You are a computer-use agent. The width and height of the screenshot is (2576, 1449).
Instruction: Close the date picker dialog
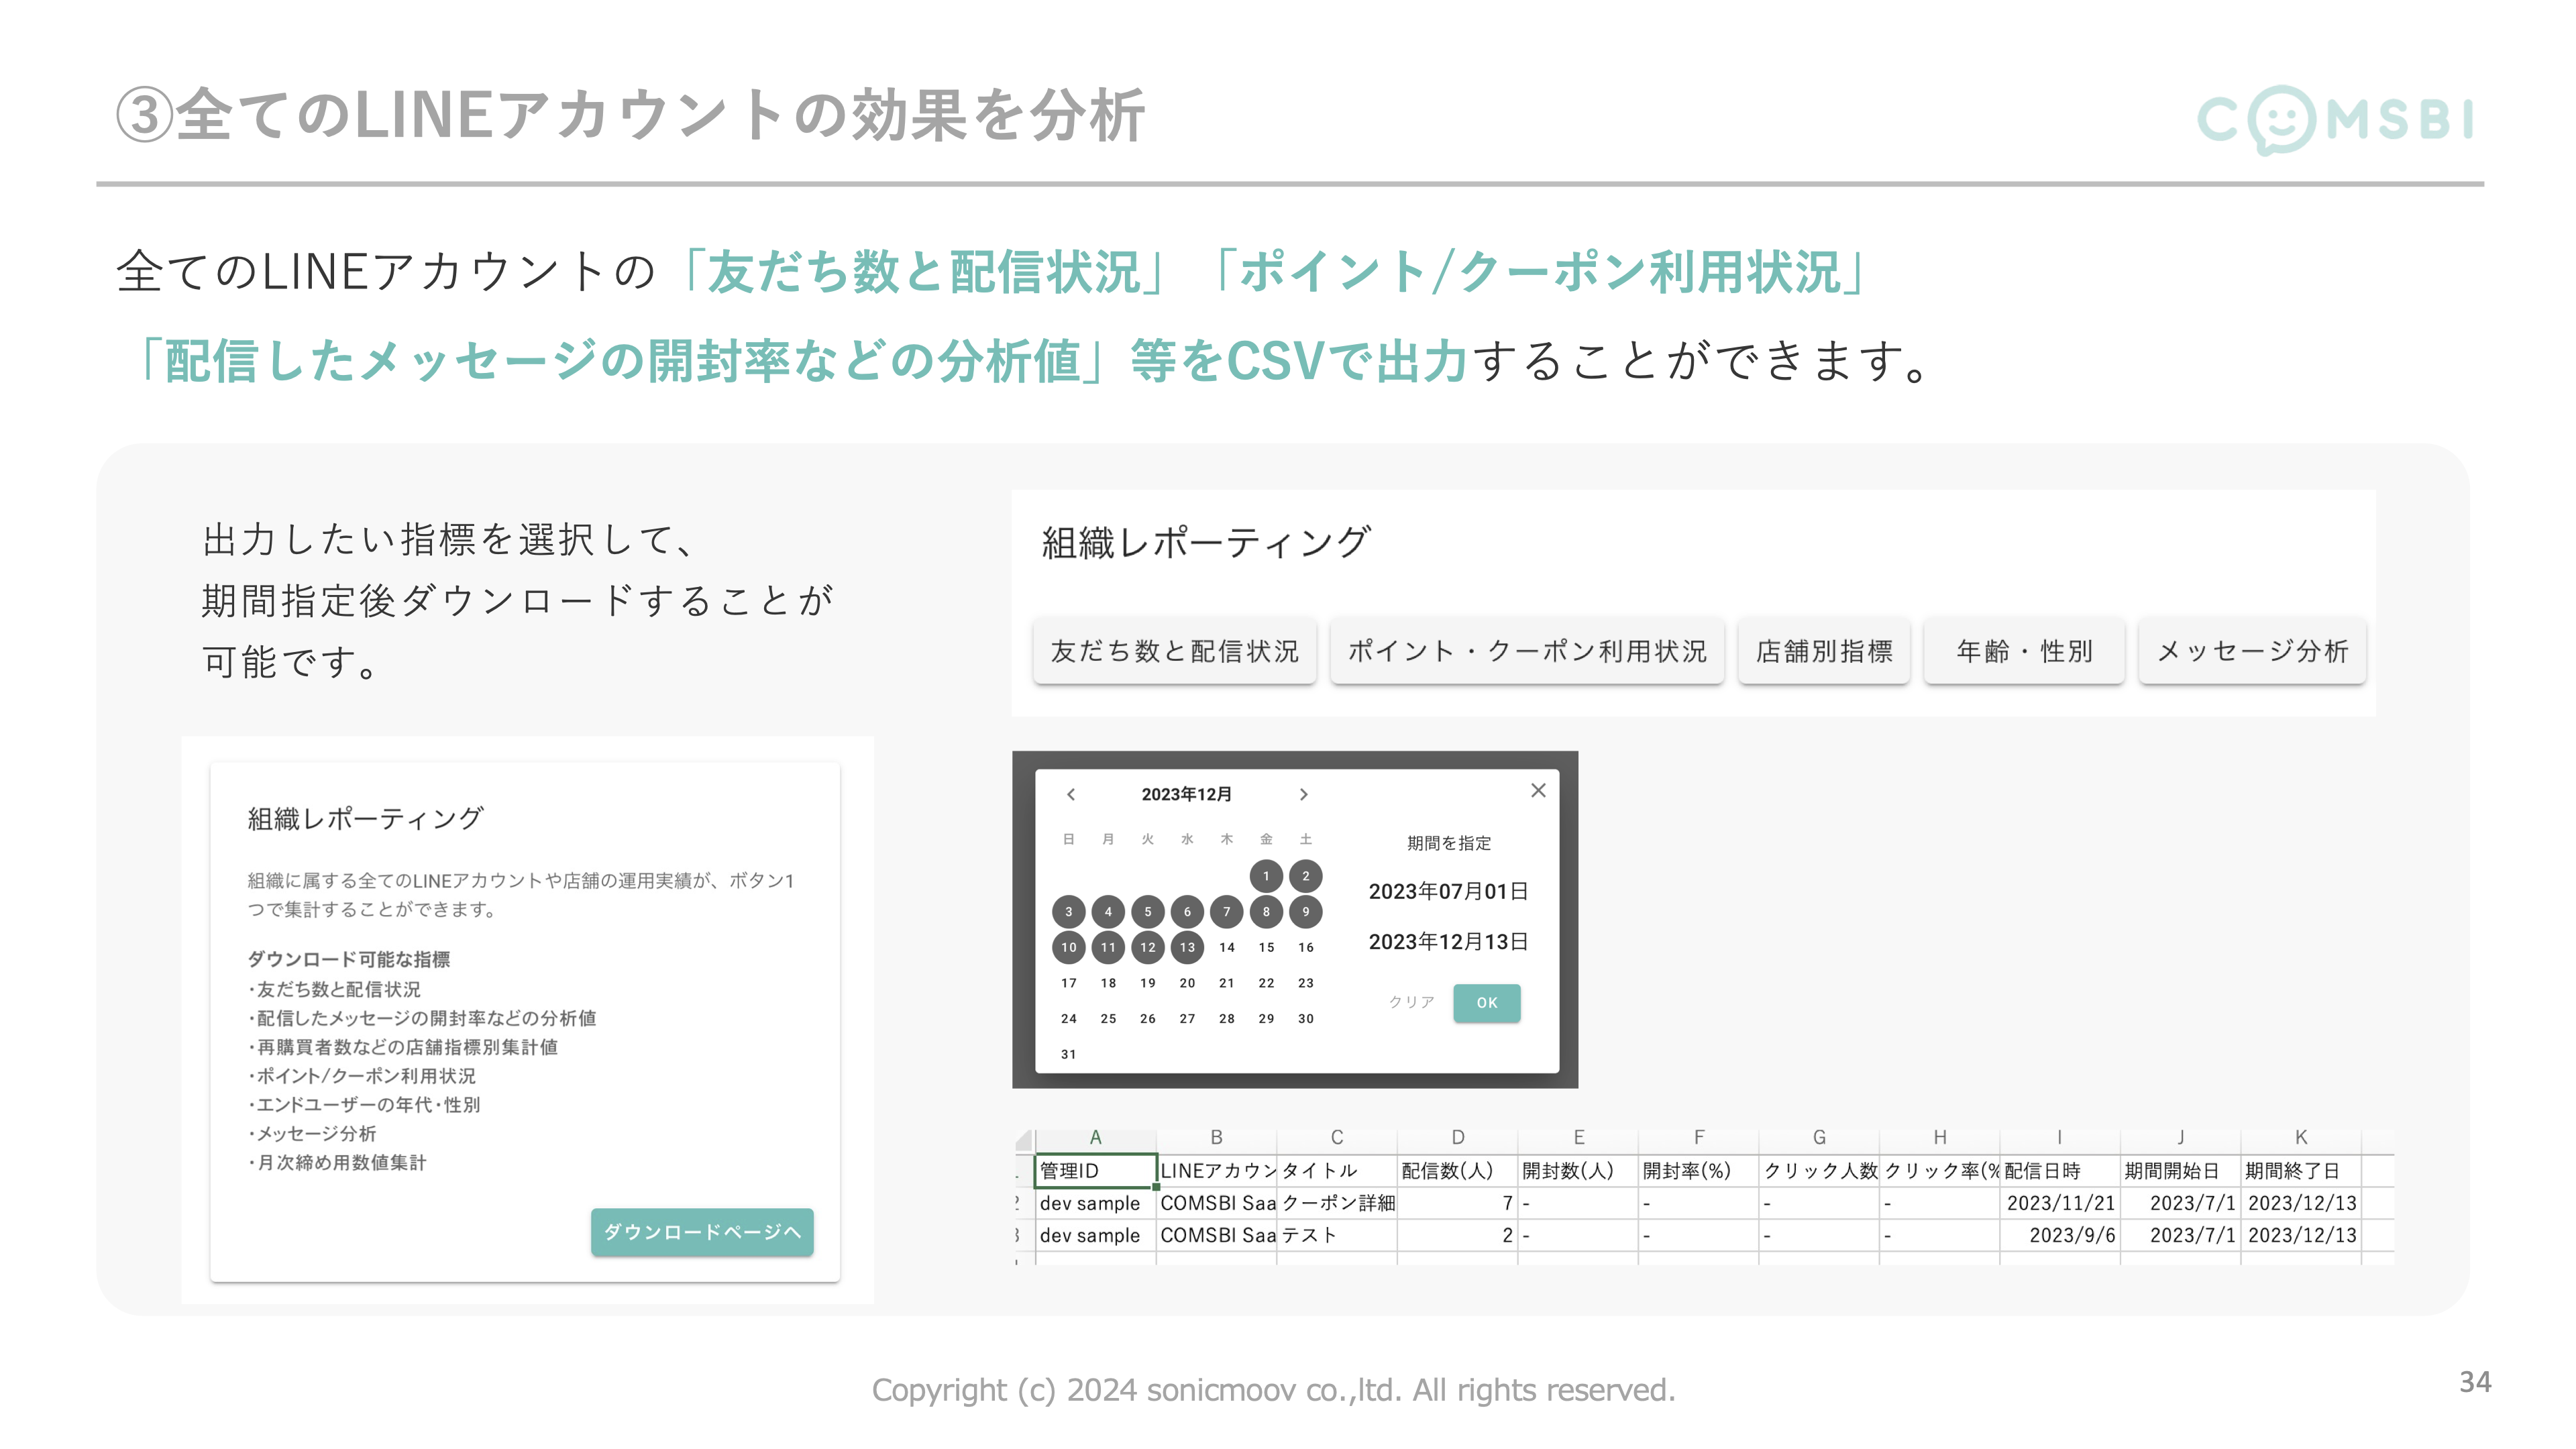[1538, 790]
